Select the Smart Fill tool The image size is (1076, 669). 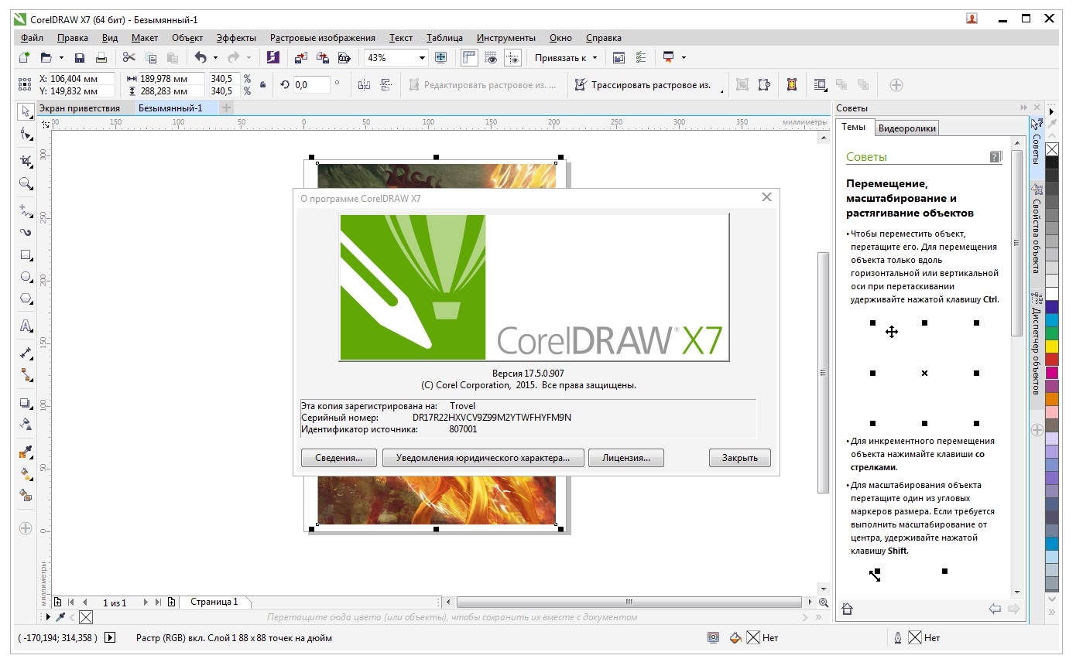26,496
